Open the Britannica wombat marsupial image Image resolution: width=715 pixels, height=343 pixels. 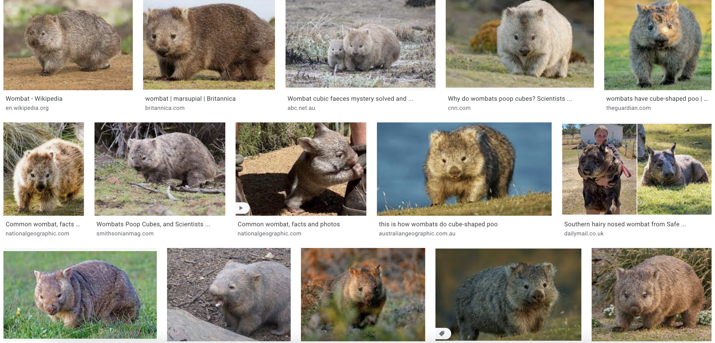pyautogui.click(x=209, y=45)
